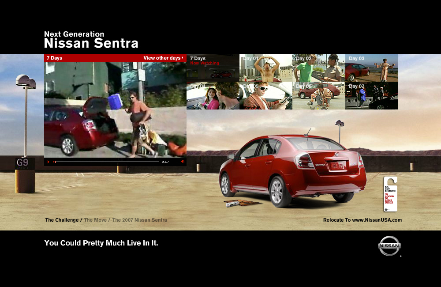441x287 pixels.
Task: Click the Do Not Disturb door hanger
Action: pos(390,194)
